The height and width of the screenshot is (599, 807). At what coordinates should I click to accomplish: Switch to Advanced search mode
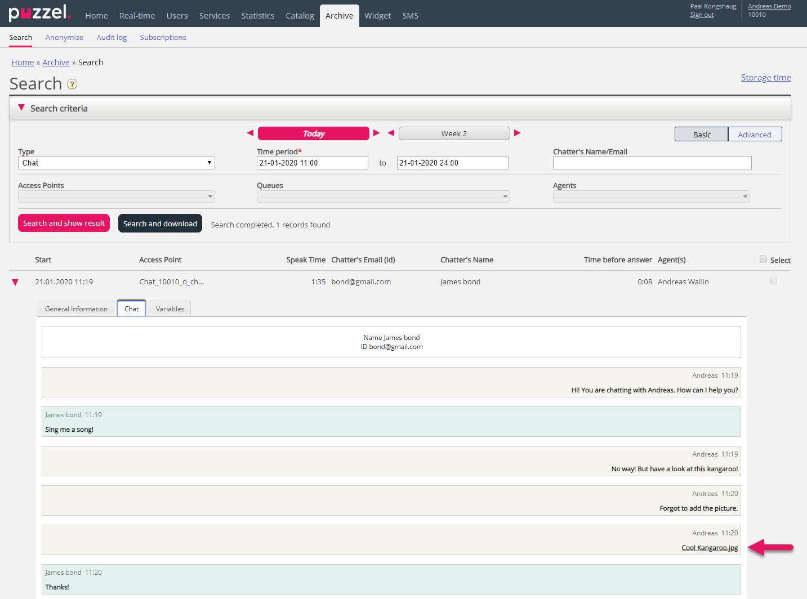755,135
